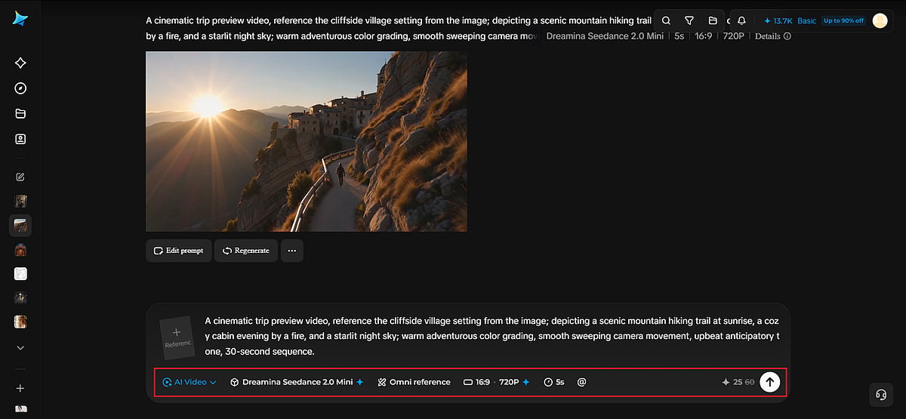Image resolution: width=906 pixels, height=419 pixels.
Task: Open search with the magnifier icon
Action: click(x=666, y=20)
